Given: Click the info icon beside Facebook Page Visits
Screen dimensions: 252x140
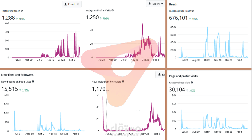Looking at the screenshot, I should point(192,83).
